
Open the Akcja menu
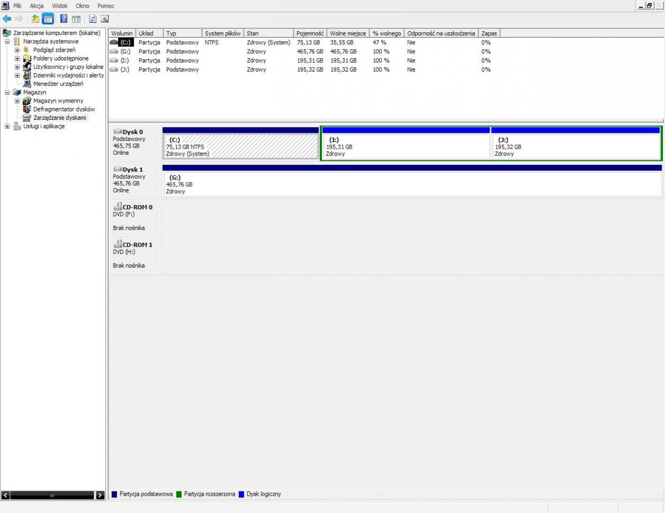pos(37,6)
